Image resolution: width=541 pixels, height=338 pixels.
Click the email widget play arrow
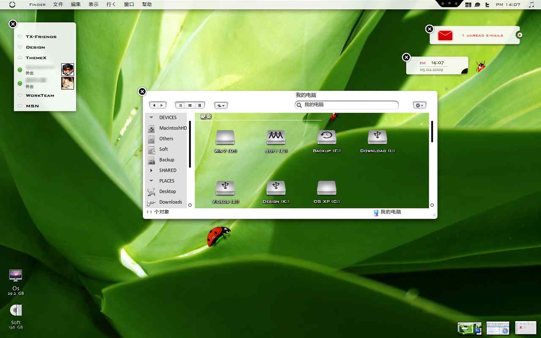[519, 35]
